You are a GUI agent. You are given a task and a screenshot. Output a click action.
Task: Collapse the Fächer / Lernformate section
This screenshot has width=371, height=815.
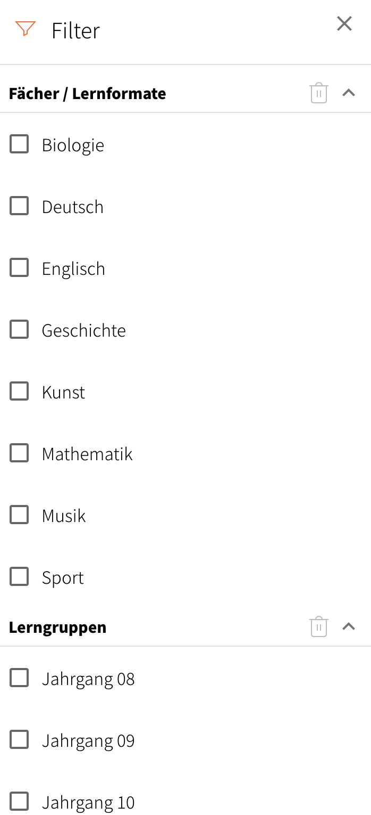tap(349, 93)
